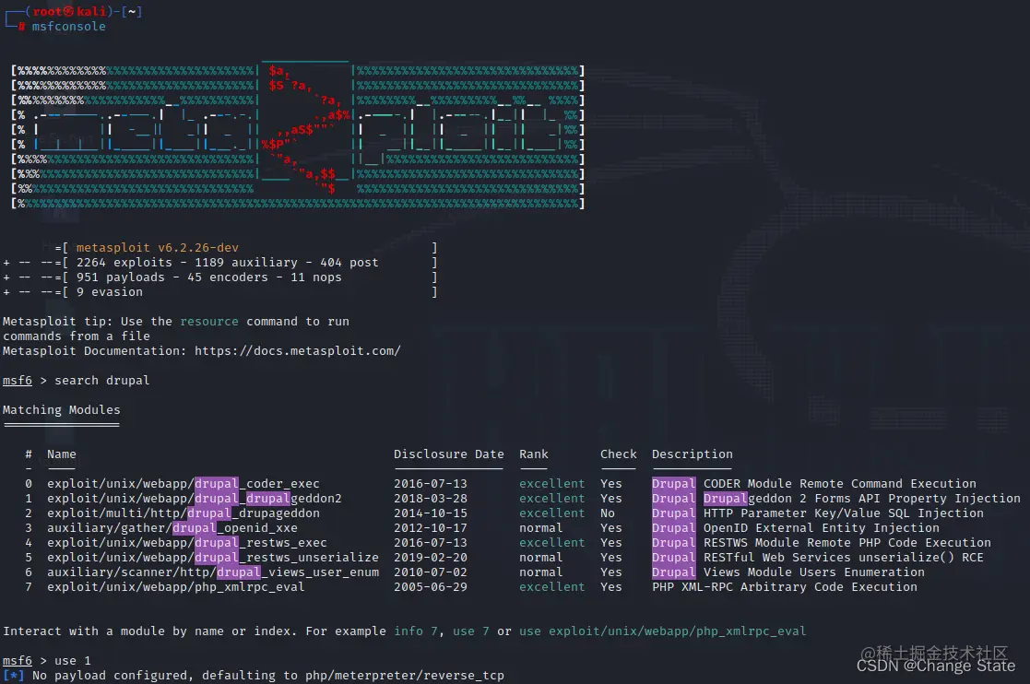This screenshot has height=684, width=1030.
Task: Click the 'Disclosure Date' column header
Action: point(449,454)
